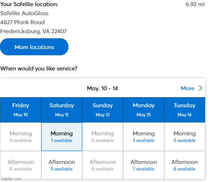The height and width of the screenshot is (182, 216).
Task: Select the Tuesday May 14 column header
Action: [x=185, y=110]
